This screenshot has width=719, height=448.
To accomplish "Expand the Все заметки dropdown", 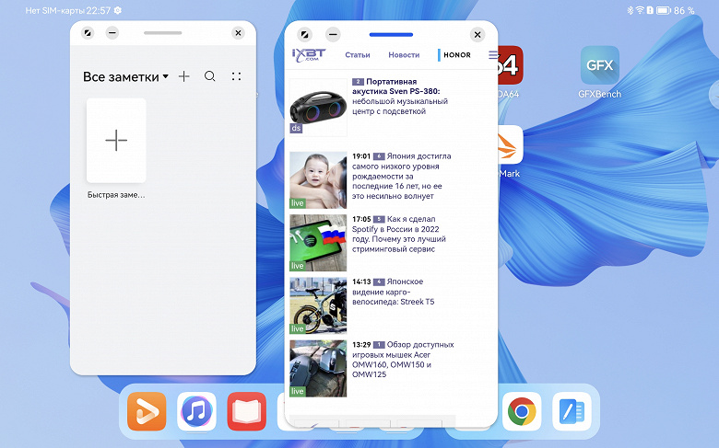I will 125,76.
